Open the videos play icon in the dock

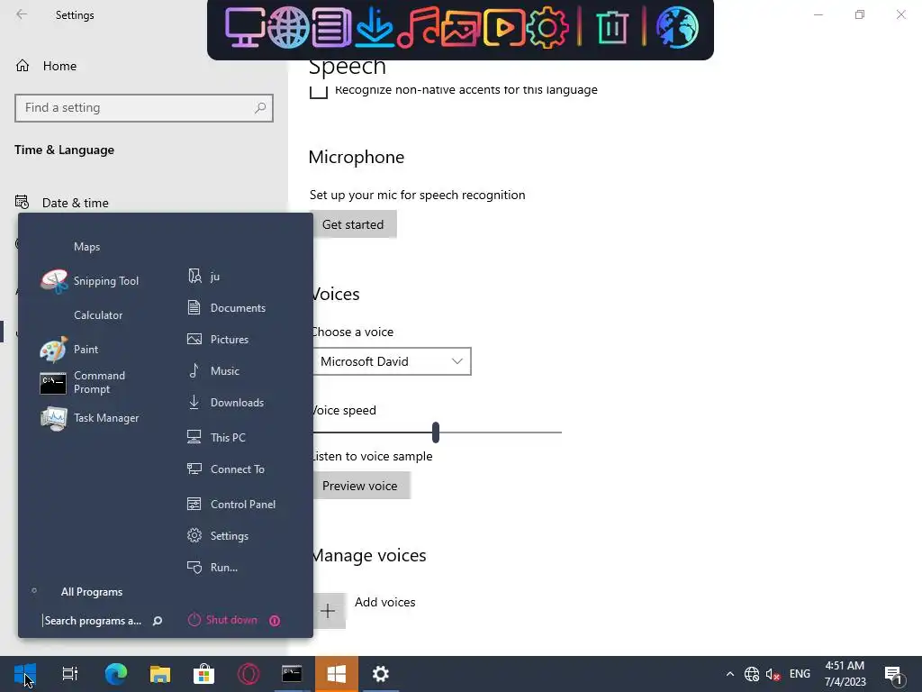504,27
